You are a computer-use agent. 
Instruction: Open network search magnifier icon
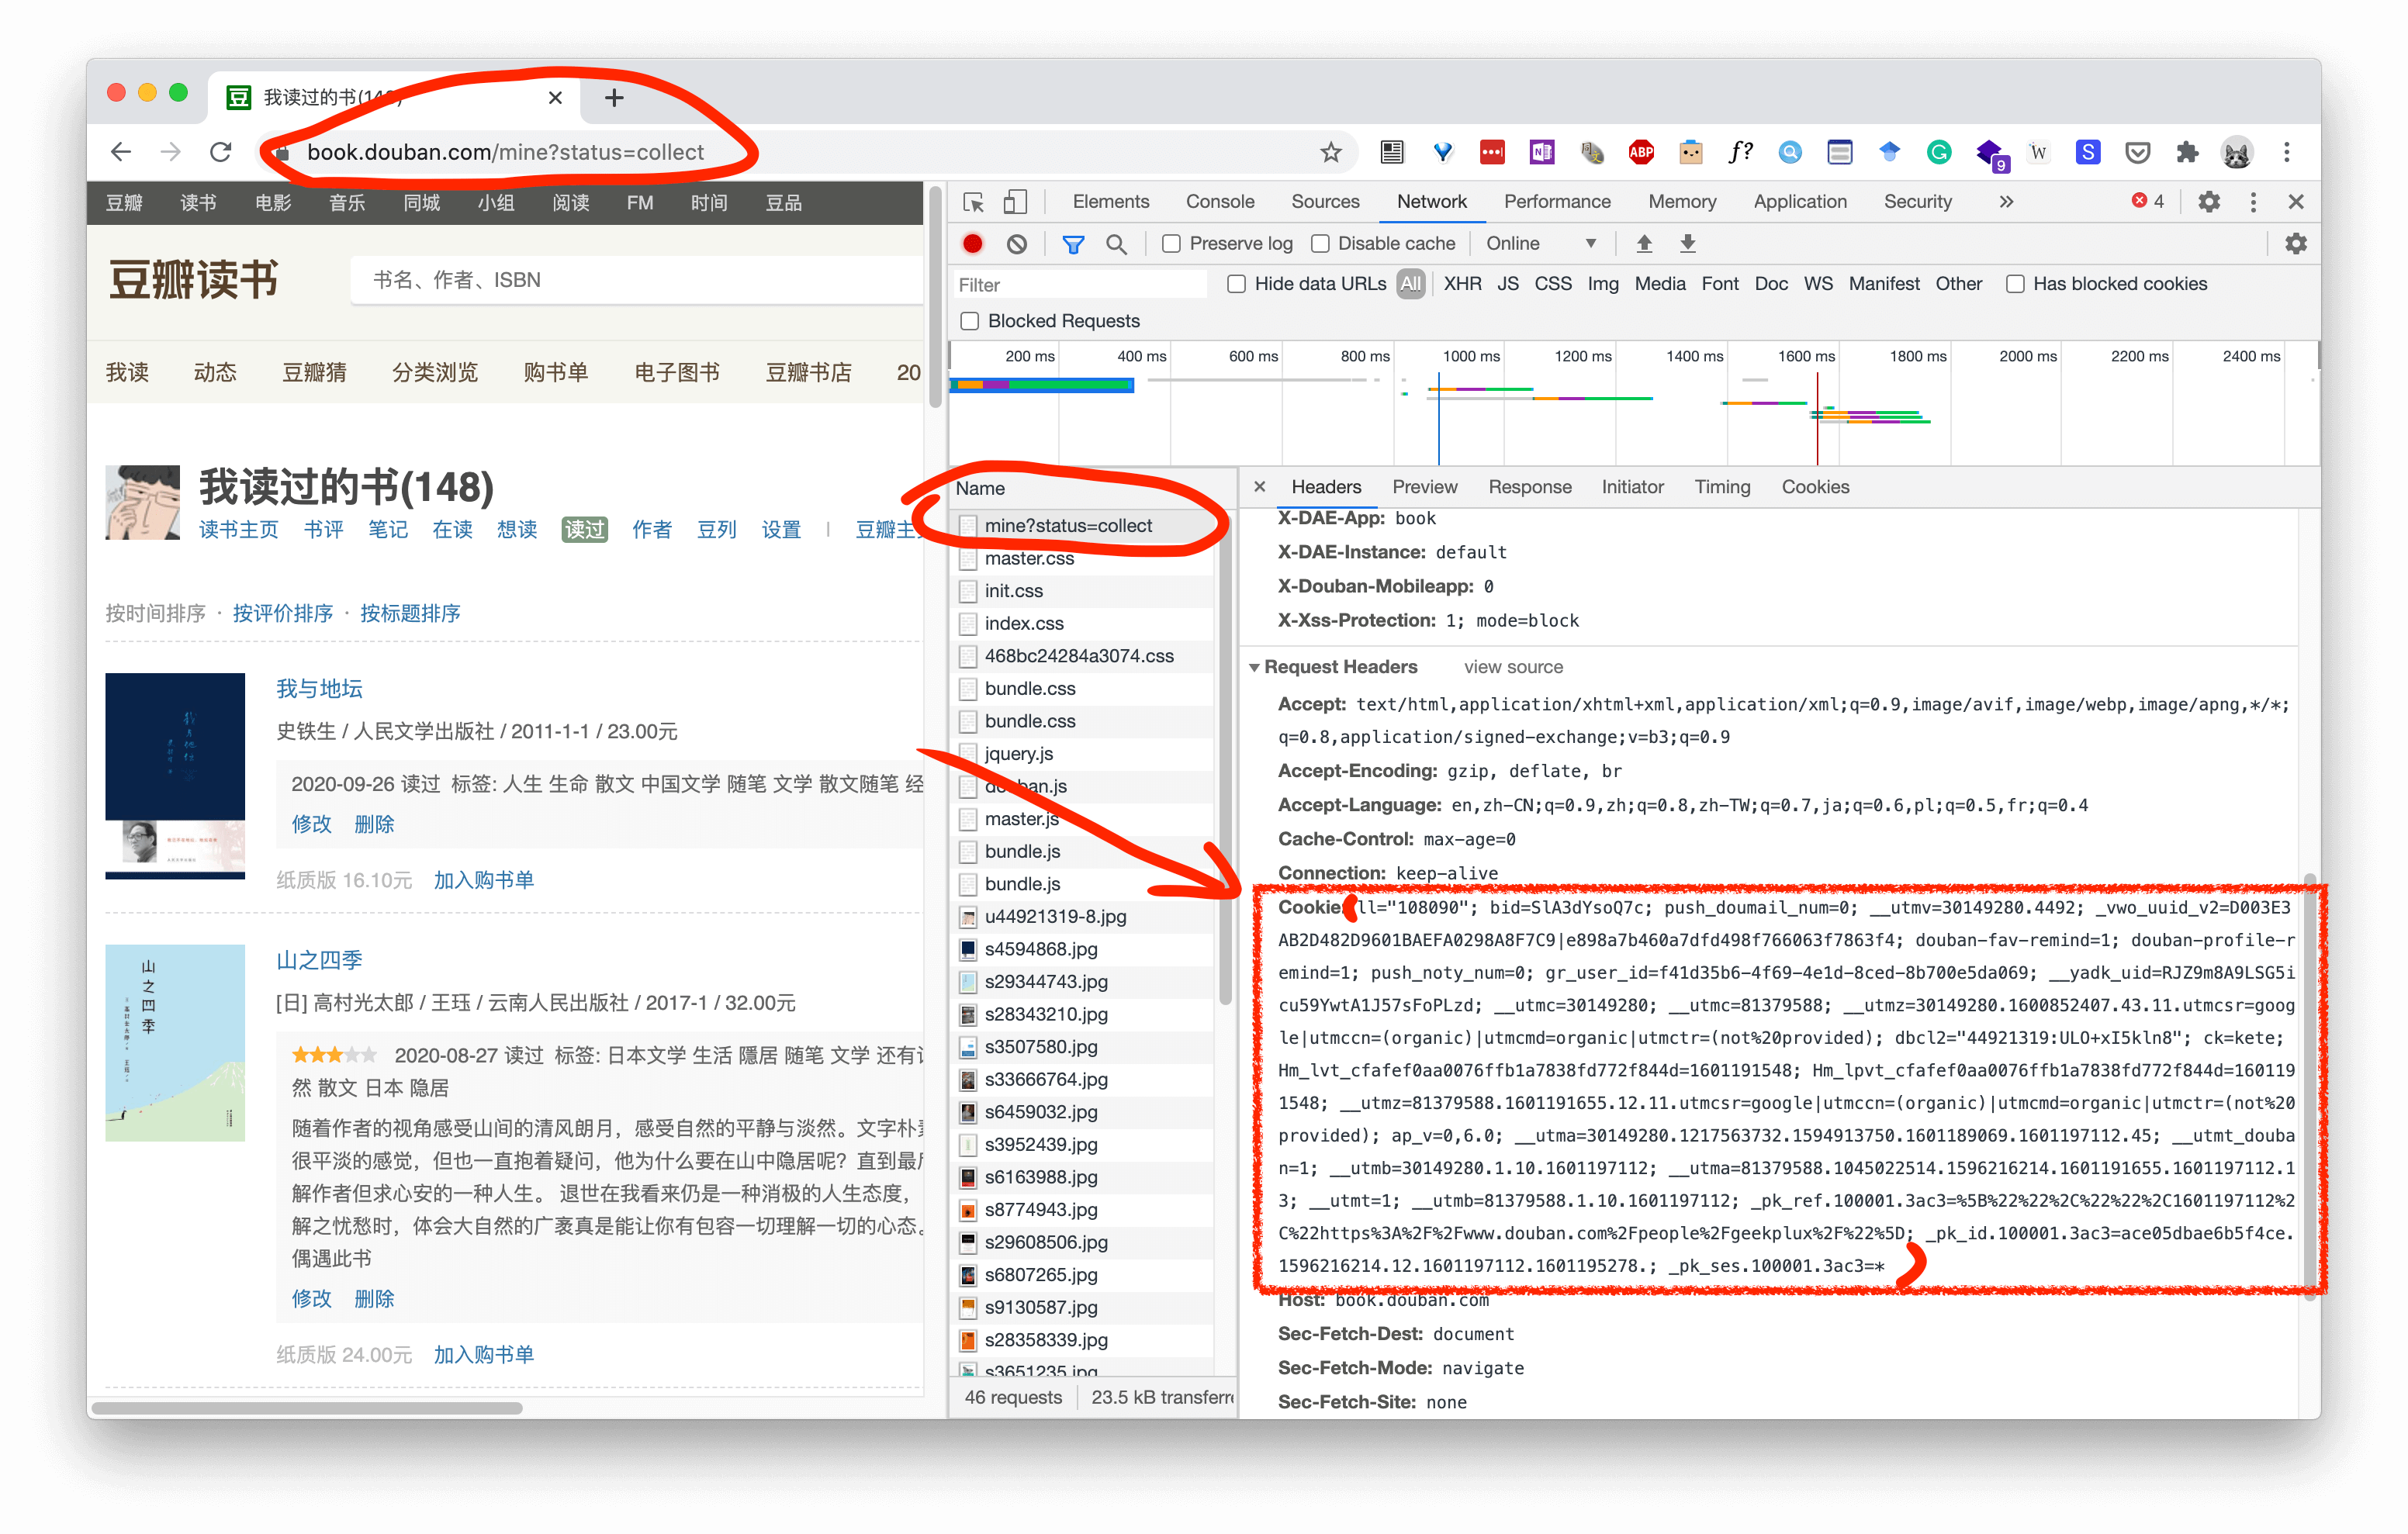coord(1116,243)
